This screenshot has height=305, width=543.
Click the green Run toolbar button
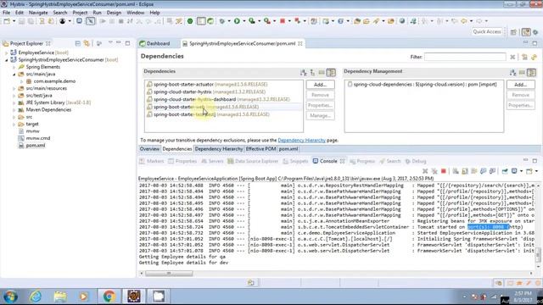237,21
